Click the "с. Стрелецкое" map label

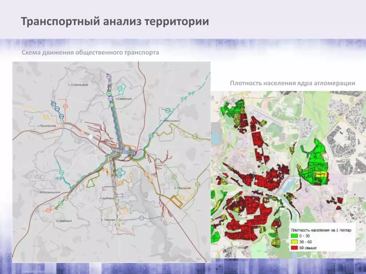coord(78,84)
